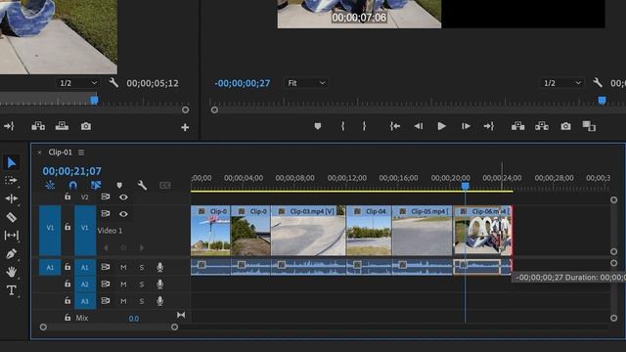This screenshot has height=352, width=626.
Task: Open Program monitor settings wrench
Action: [598, 82]
